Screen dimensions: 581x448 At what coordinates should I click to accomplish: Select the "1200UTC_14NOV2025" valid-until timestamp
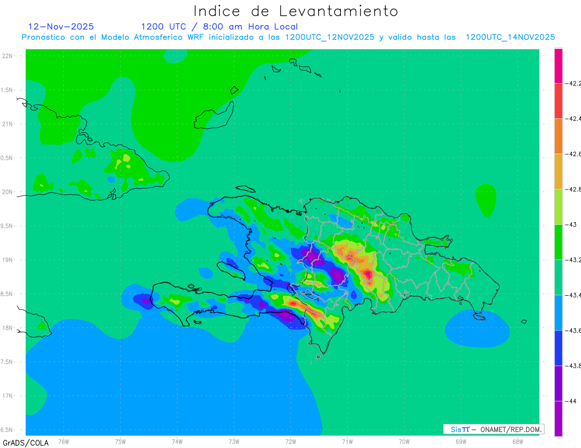tap(510, 37)
